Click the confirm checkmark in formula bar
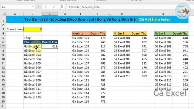Screen dimensions: 194x109 (x=54, y=7)
